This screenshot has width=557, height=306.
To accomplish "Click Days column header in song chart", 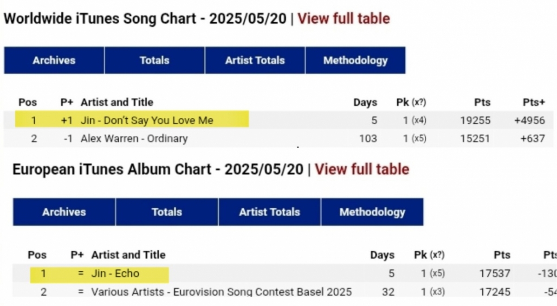I will pyautogui.click(x=365, y=102).
